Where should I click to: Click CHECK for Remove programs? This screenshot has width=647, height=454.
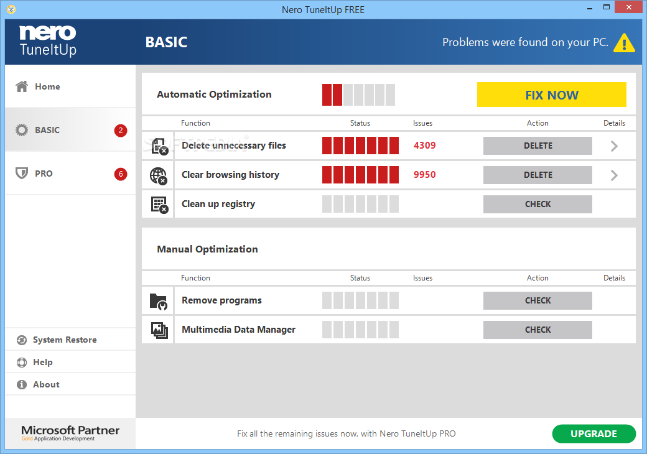538,301
